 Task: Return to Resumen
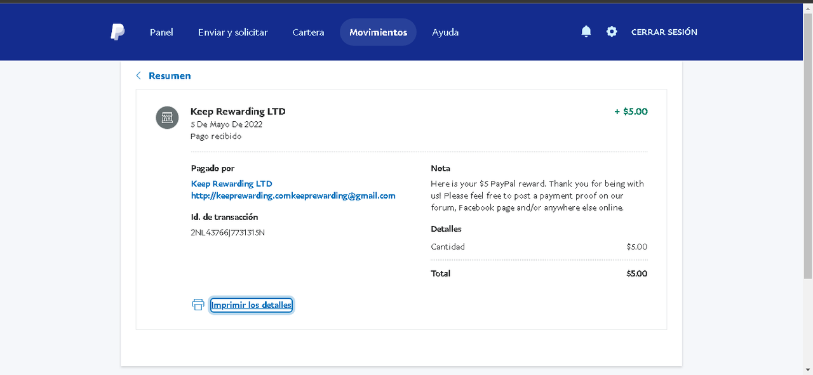[x=170, y=76]
